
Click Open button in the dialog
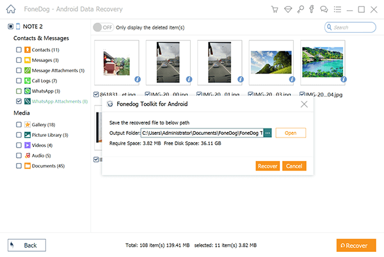click(291, 133)
